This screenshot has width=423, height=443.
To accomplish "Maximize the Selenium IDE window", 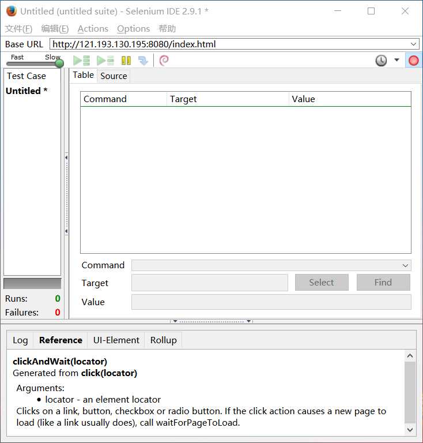I will tap(371, 11).
